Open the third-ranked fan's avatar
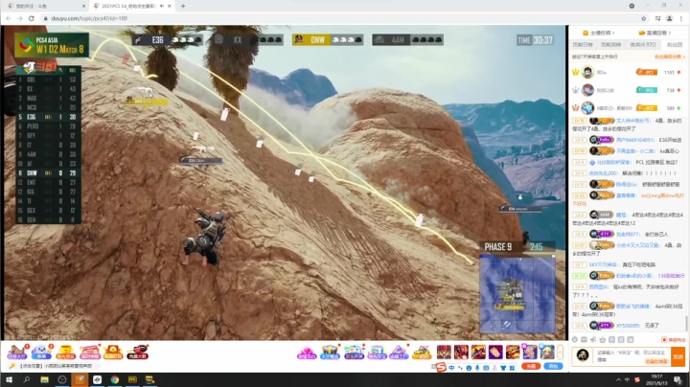This screenshot has height=387, width=690. (x=587, y=107)
